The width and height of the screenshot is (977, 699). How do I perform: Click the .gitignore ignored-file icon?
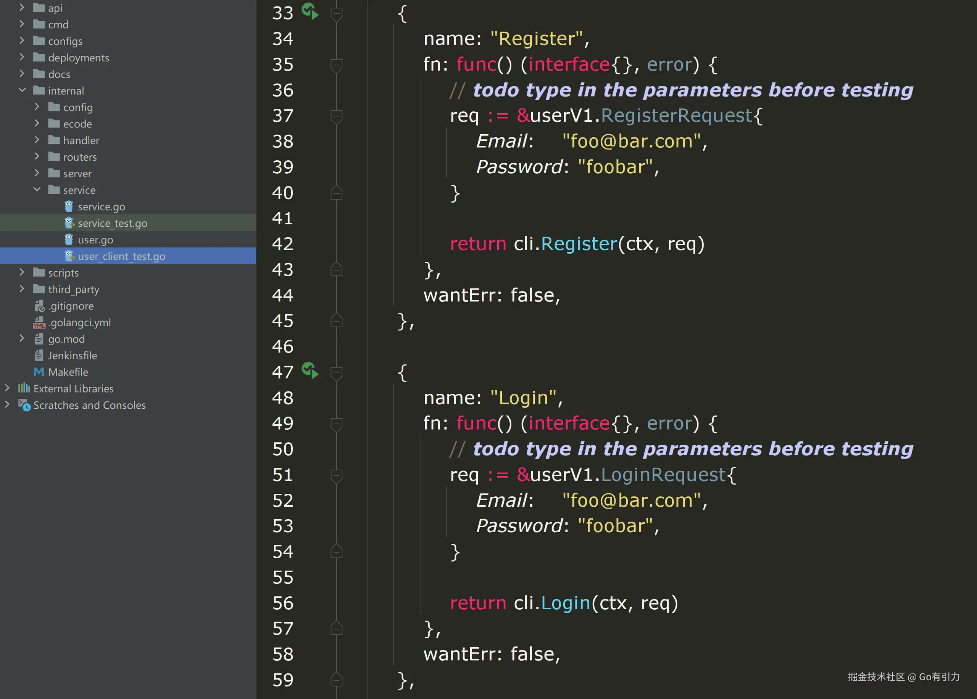coord(39,306)
